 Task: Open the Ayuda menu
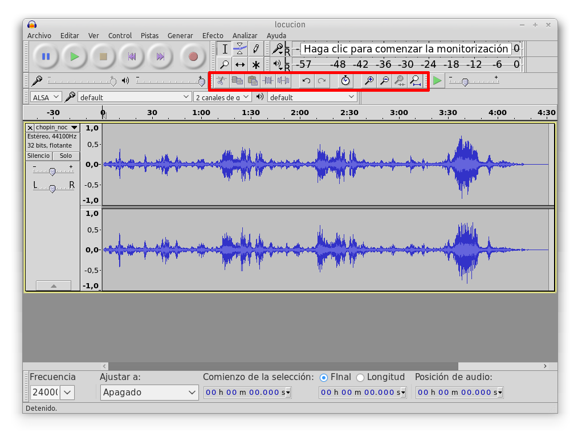pyautogui.click(x=276, y=36)
